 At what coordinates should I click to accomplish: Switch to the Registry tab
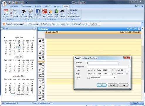pyautogui.click(x=57, y=6)
